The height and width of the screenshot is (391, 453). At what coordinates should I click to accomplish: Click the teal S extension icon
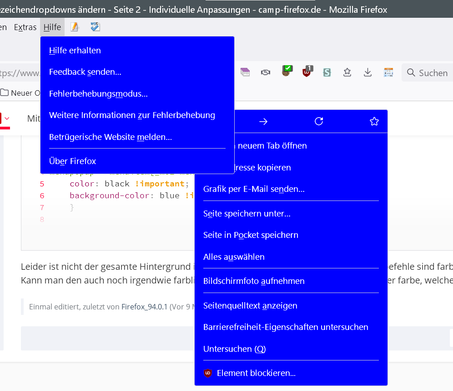[327, 72]
